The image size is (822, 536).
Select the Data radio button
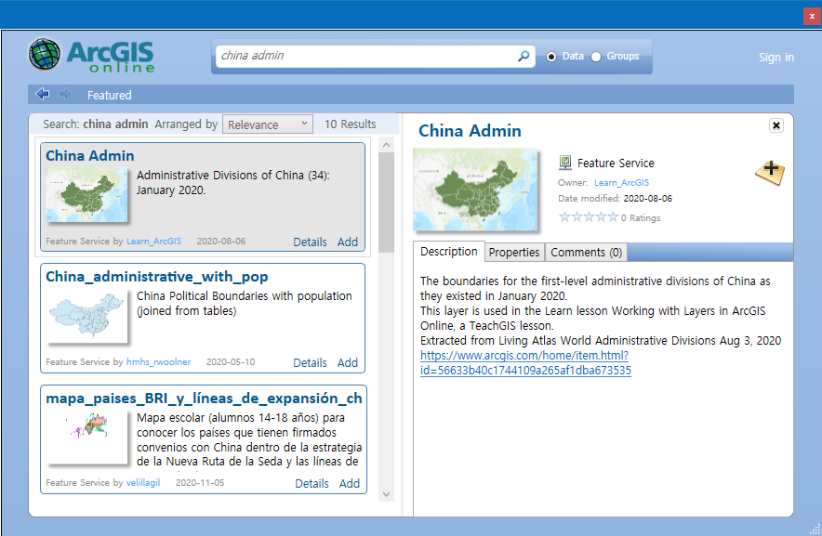[x=551, y=57]
